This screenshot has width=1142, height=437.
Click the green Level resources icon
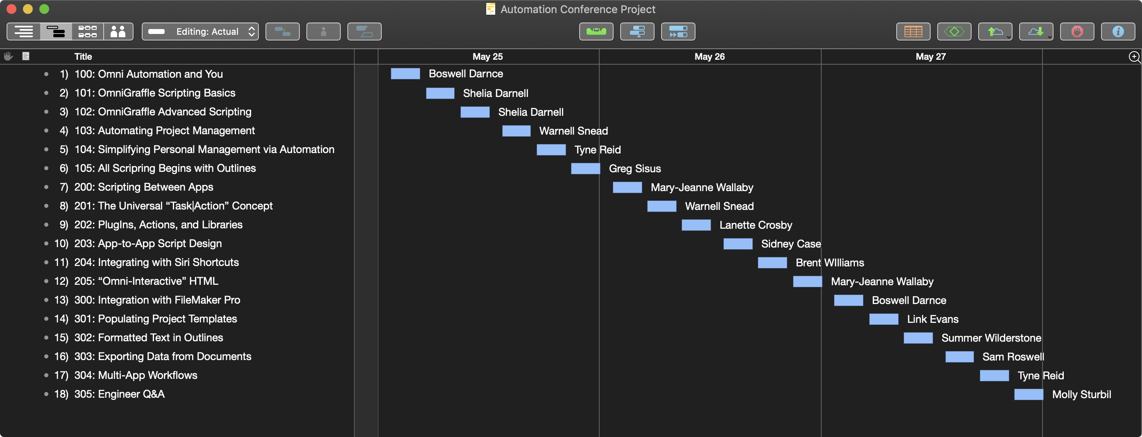(596, 32)
